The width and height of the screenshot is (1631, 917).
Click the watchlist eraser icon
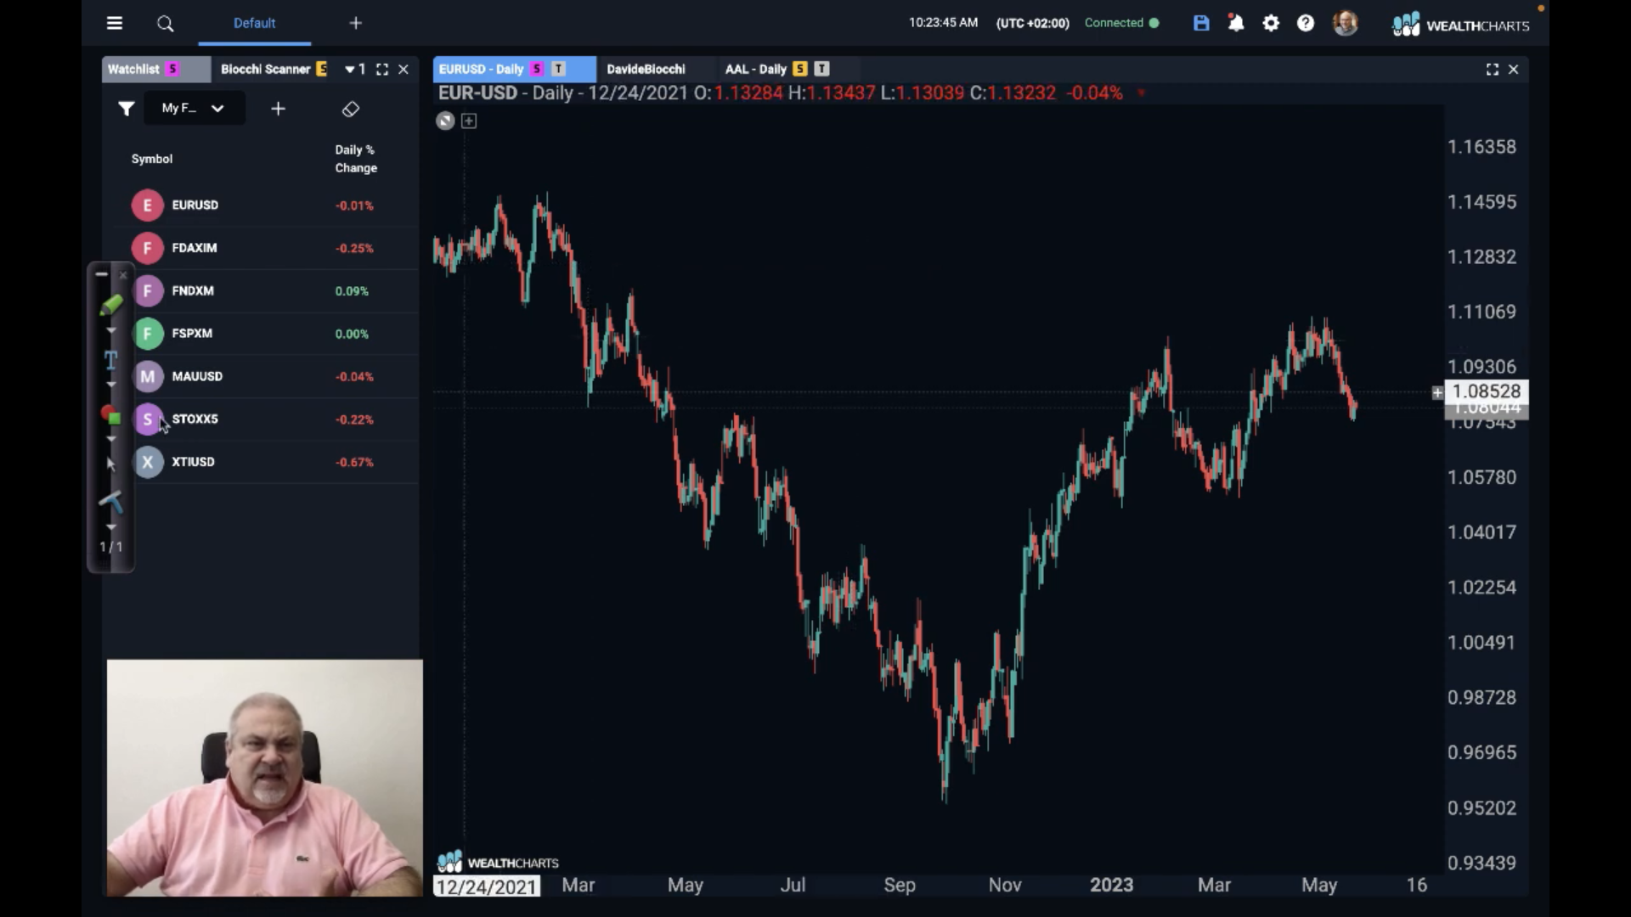[351, 109]
